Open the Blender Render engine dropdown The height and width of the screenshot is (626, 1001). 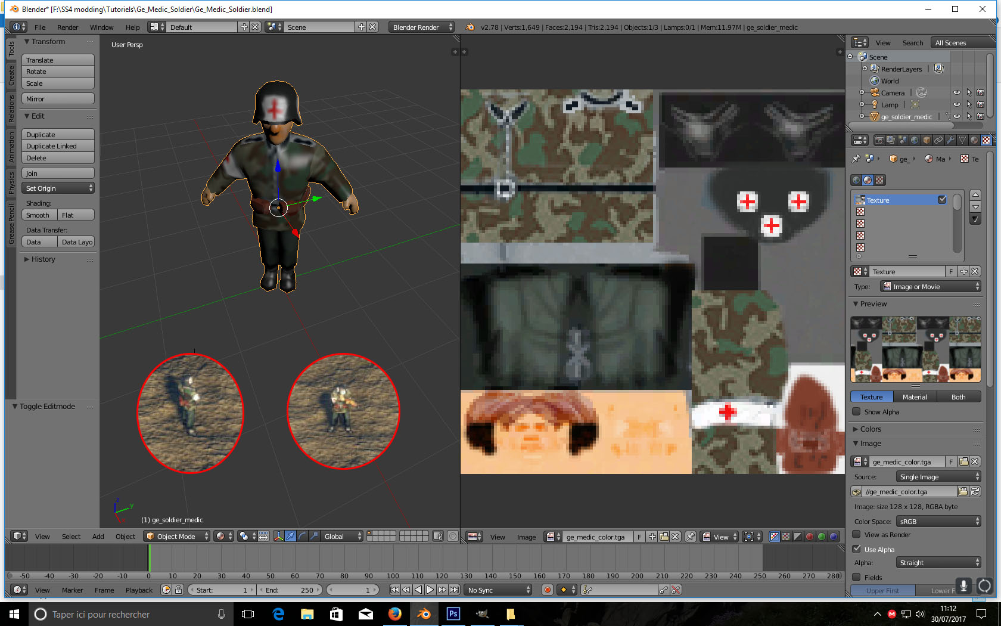click(x=422, y=27)
